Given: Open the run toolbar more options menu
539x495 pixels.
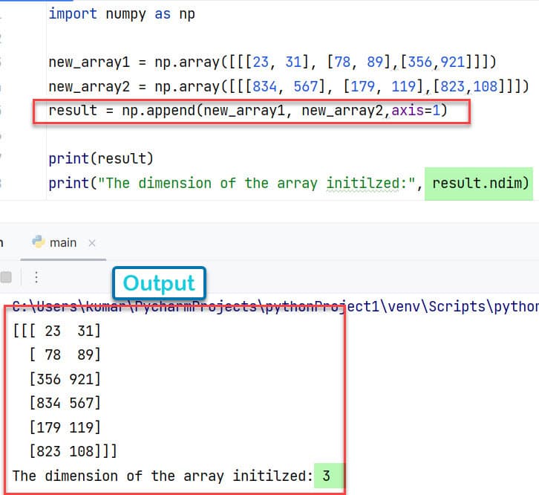Looking at the screenshot, I should [36, 277].
